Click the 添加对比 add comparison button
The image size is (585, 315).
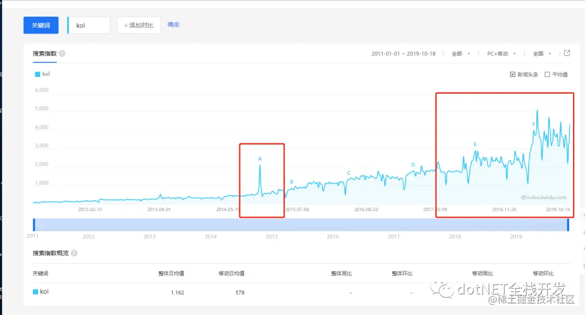pyautogui.click(x=139, y=25)
